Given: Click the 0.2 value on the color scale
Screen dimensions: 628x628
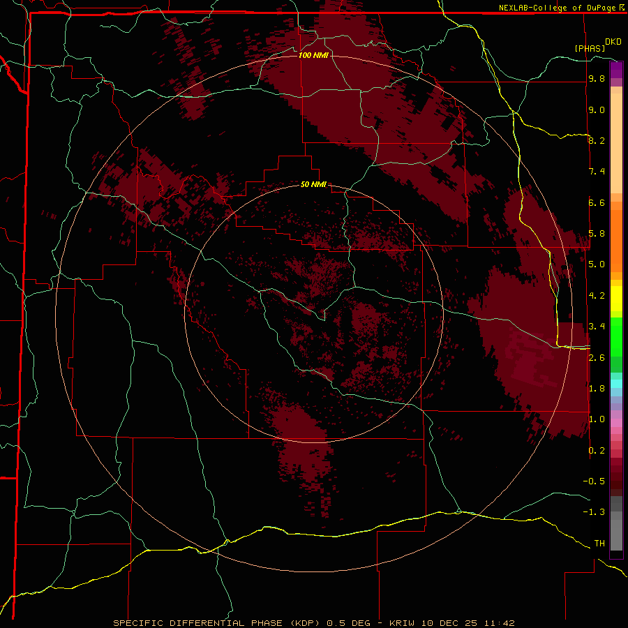Looking at the screenshot, I should 597,451.
